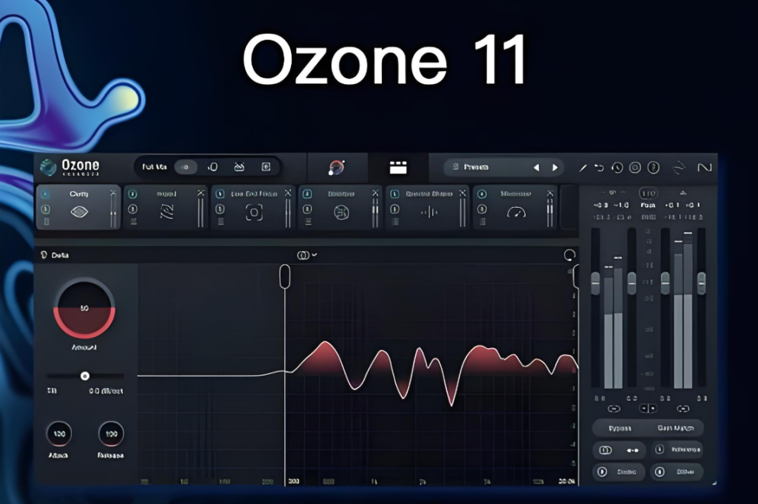This screenshot has width=758, height=504.
Task: Go to previous preset with left arrow
Action: click(536, 168)
